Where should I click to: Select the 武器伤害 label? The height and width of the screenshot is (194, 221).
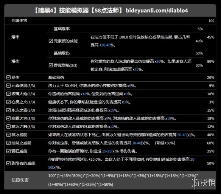pyautogui.click(x=19, y=21)
